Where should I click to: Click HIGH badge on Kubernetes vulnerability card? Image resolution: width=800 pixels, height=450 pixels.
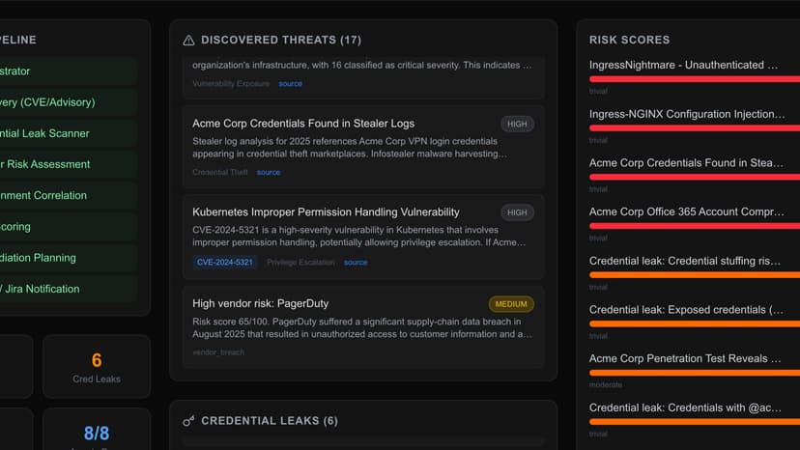pyautogui.click(x=517, y=212)
